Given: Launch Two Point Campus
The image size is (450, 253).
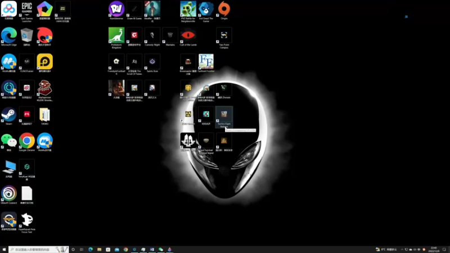Looking at the screenshot, I should 224,38.
